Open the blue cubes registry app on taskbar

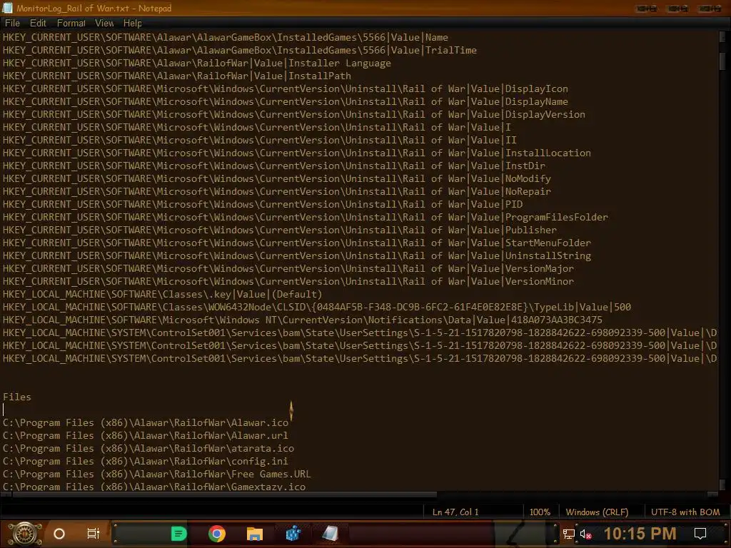[x=293, y=534]
